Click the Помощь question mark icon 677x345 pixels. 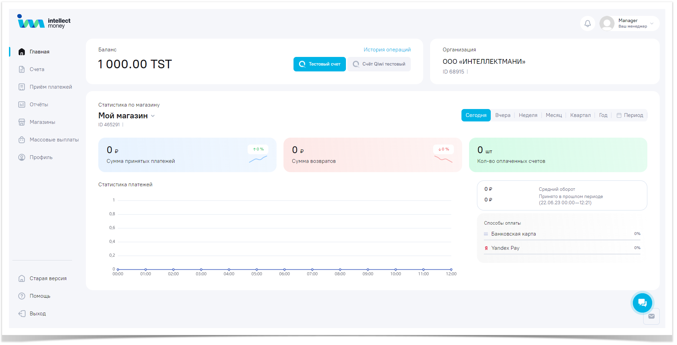pyautogui.click(x=22, y=296)
